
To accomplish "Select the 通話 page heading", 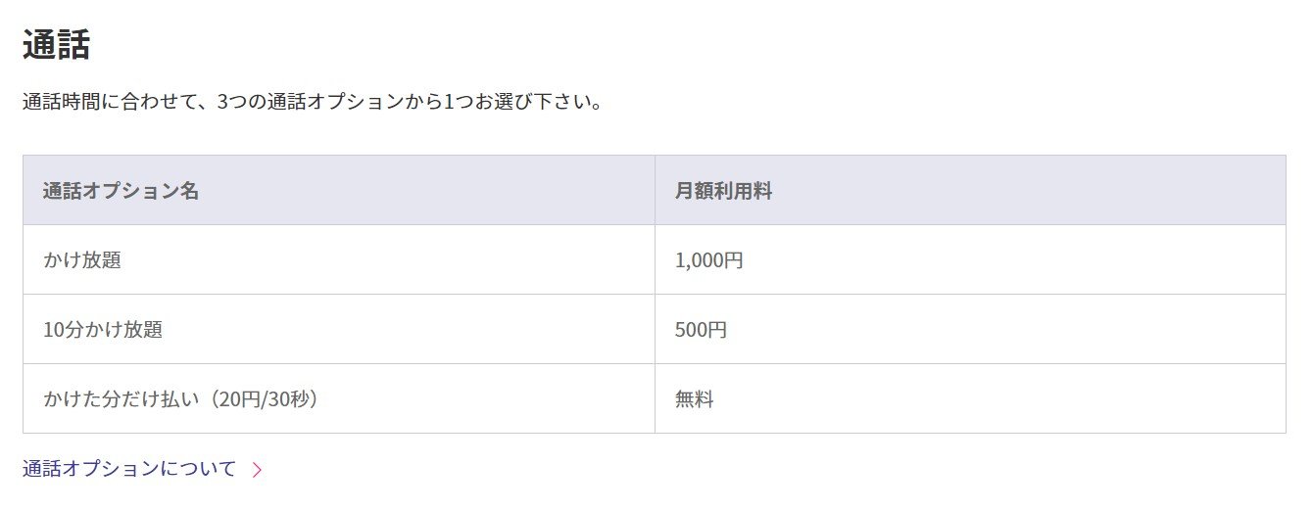I will click(x=56, y=45).
